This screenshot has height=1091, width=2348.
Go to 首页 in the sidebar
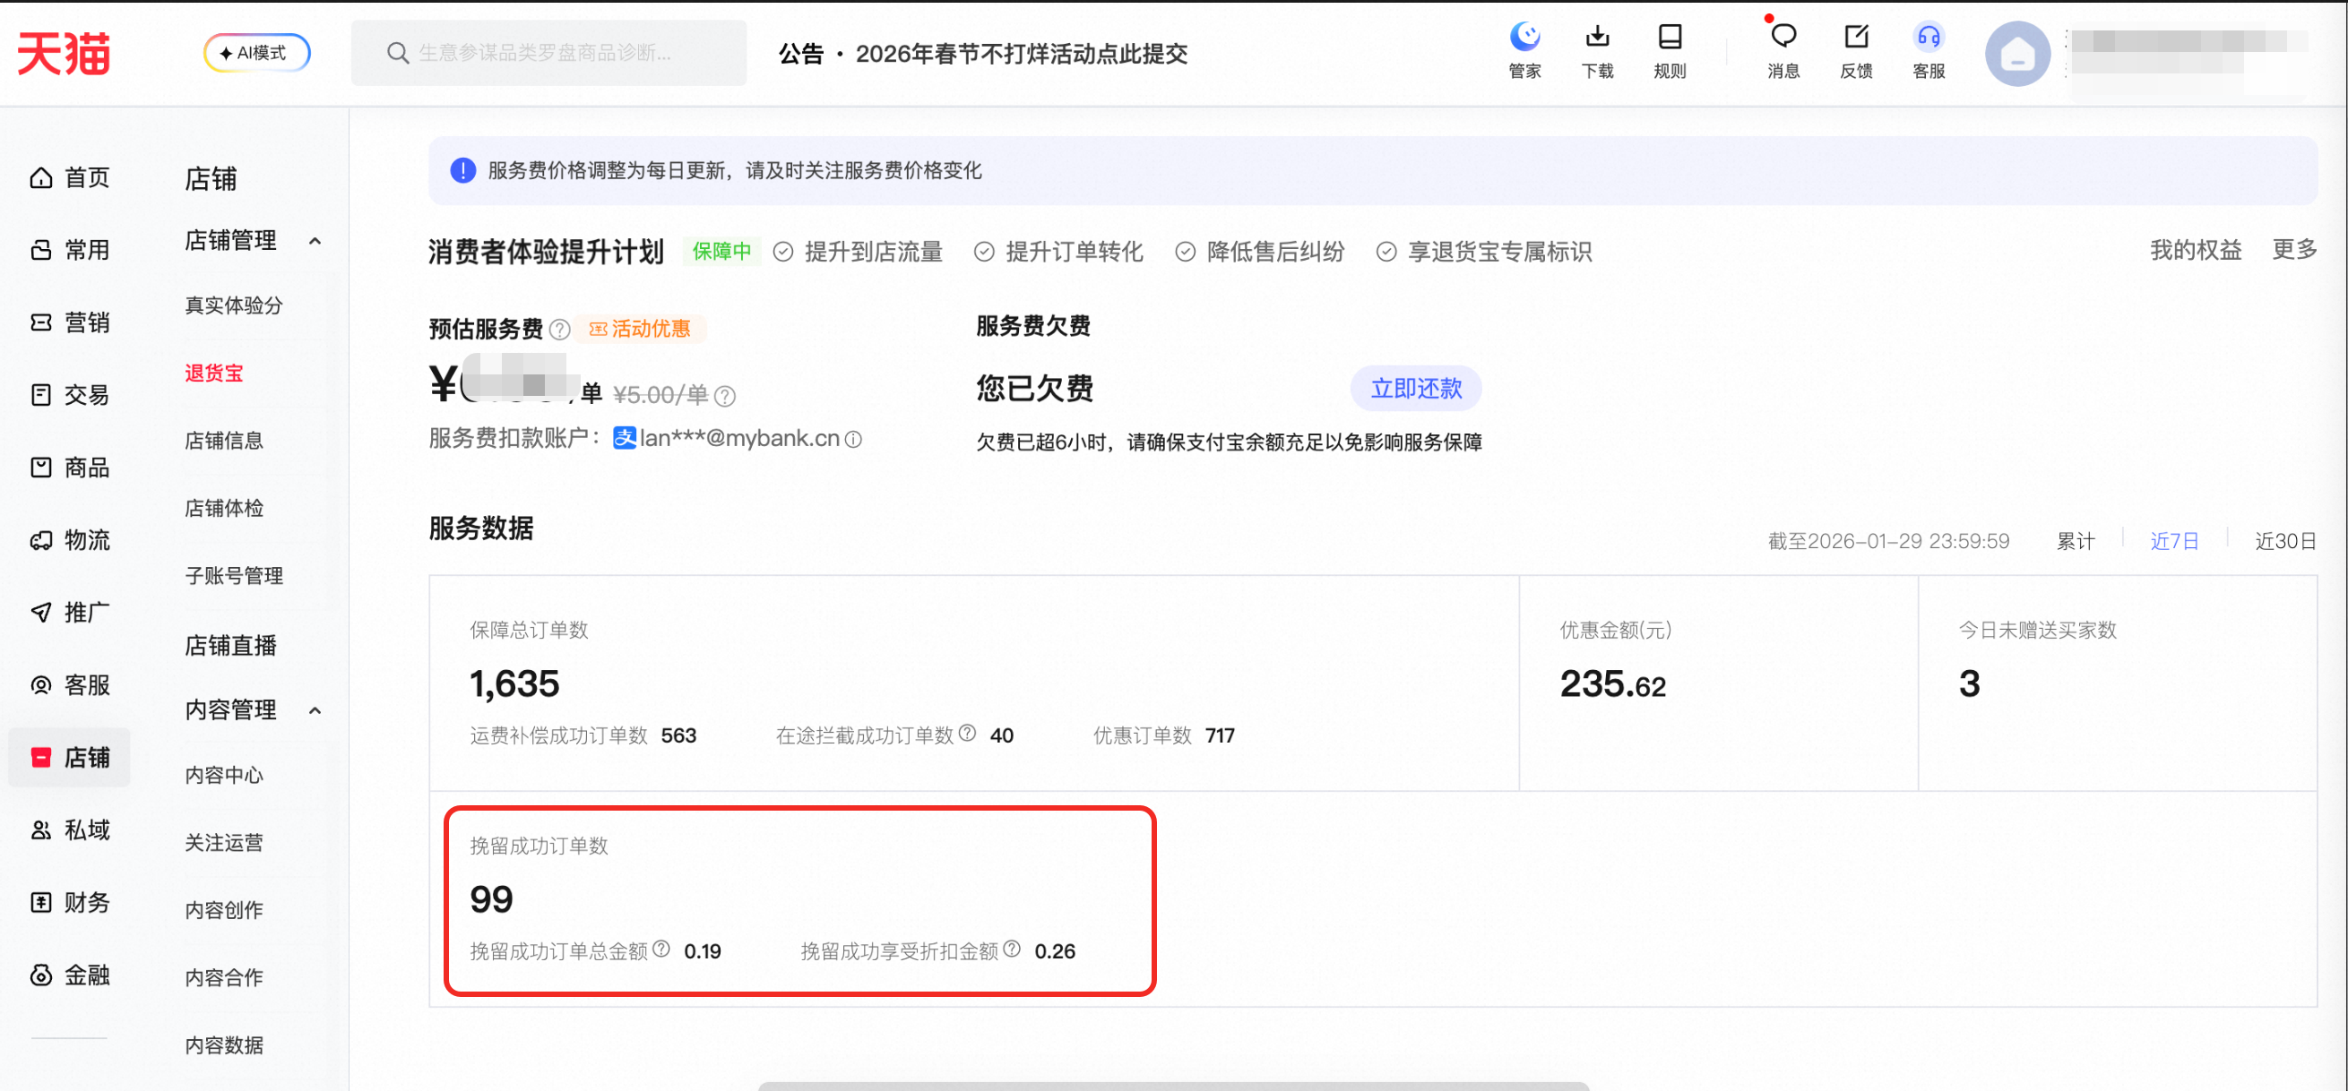[70, 177]
